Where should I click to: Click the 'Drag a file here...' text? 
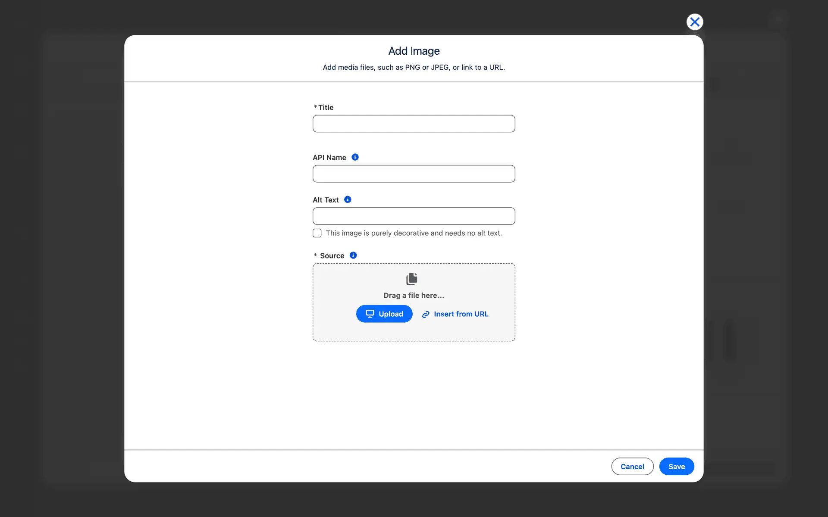(x=414, y=296)
